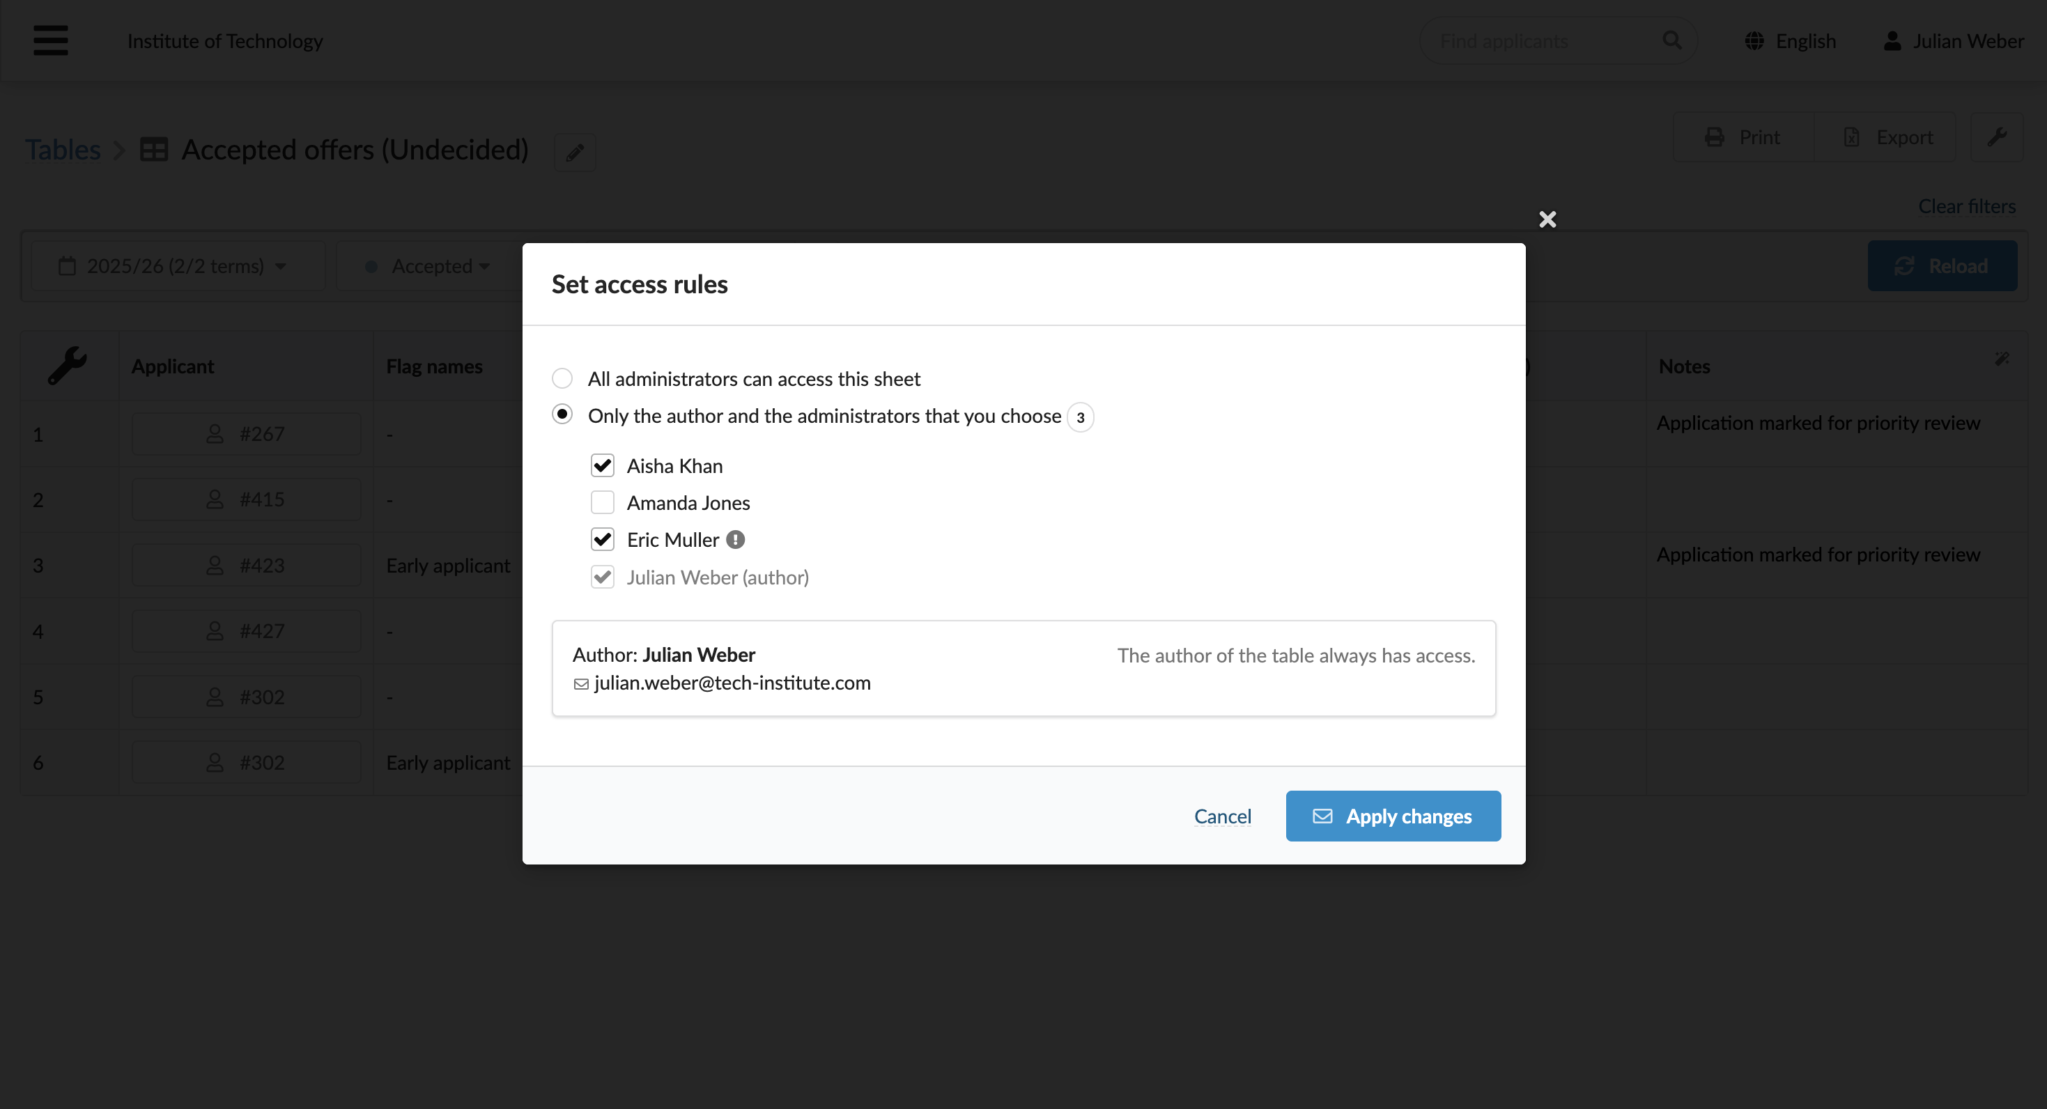Uncheck Aisha Khan checkbox

(x=603, y=465)
